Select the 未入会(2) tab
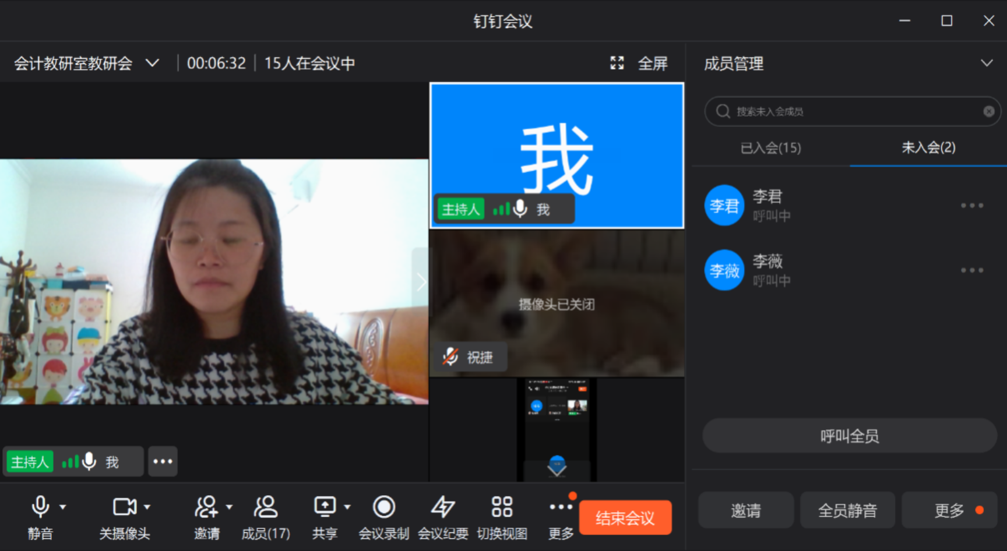This screenshot has height=551, width=1007. coord(929,147)
